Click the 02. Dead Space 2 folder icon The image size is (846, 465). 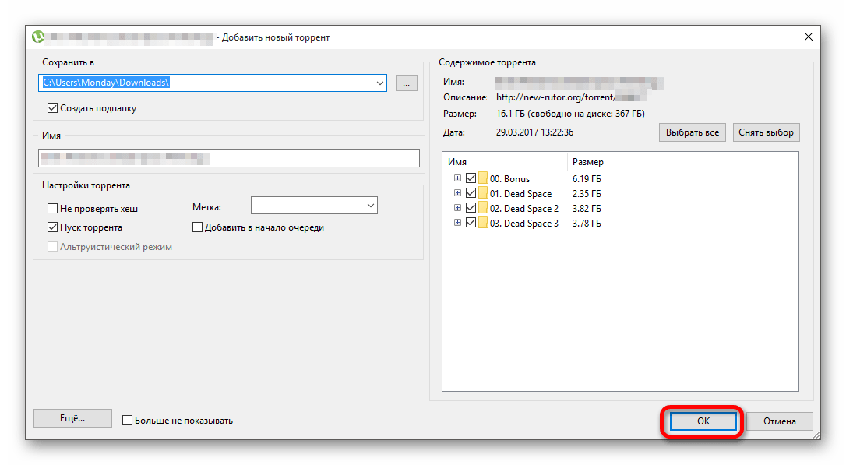point(484,208)
